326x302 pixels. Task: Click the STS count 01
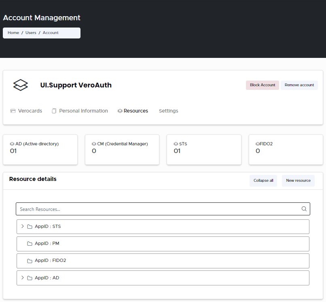pyautogui.click(x=177, y=151)
